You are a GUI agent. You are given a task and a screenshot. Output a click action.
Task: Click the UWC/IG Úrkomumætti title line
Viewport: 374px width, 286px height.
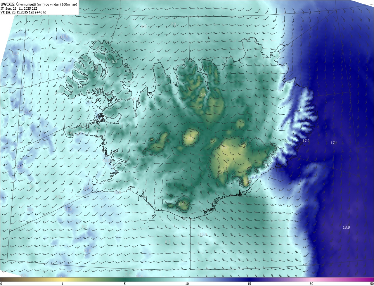[39, 4]
